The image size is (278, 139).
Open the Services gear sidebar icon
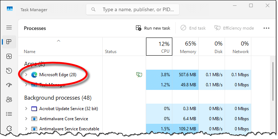point(9,128)
